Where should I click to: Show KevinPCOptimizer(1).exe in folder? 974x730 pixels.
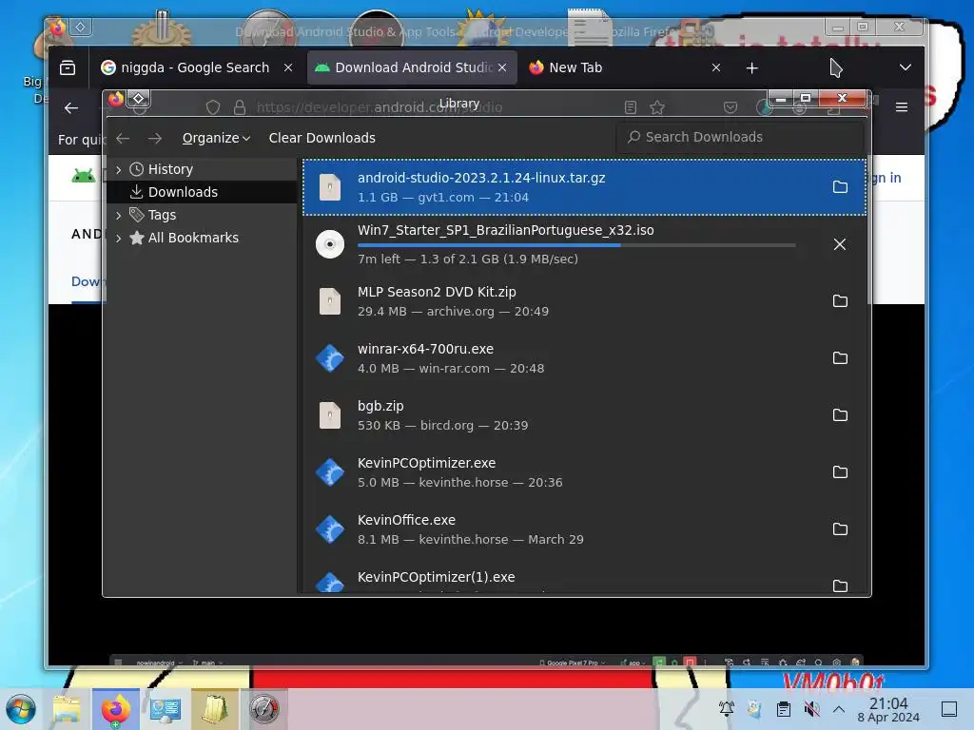point(840,586)
